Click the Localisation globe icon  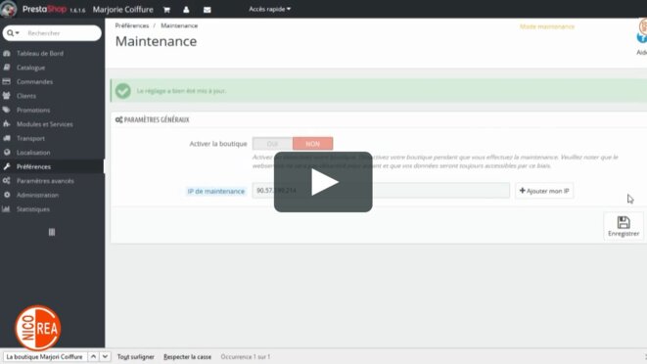point(7,153)
